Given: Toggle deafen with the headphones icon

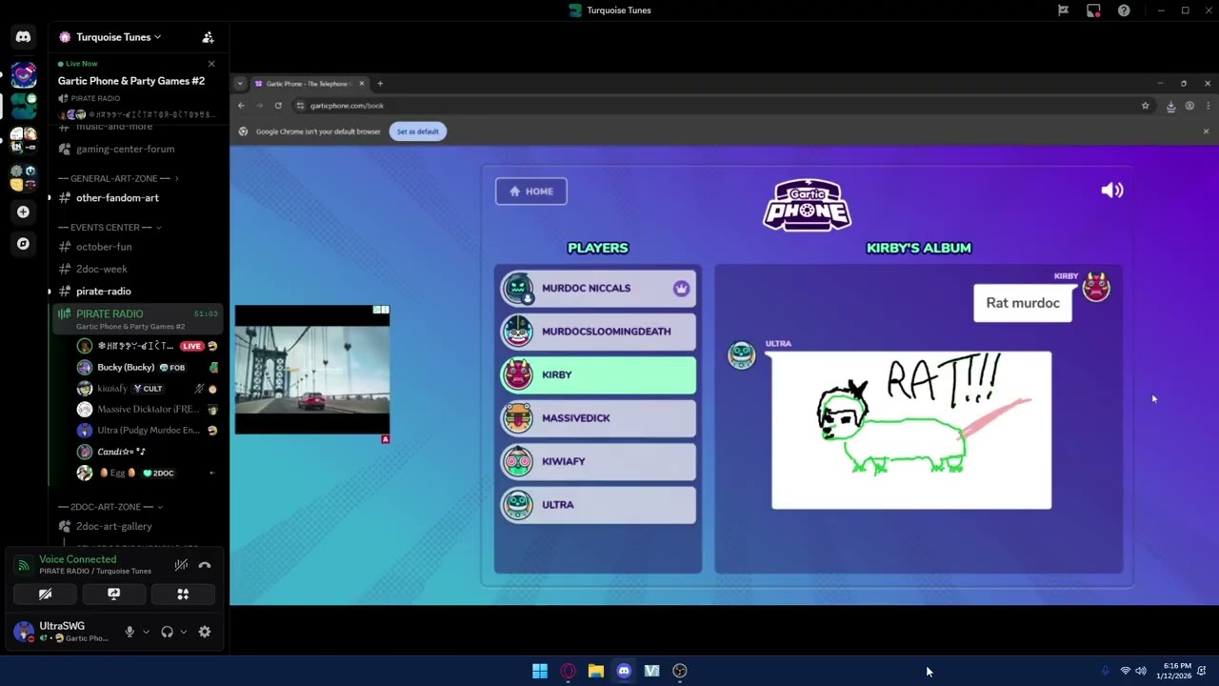Looking at the screenshot, I should coord(168,632).
